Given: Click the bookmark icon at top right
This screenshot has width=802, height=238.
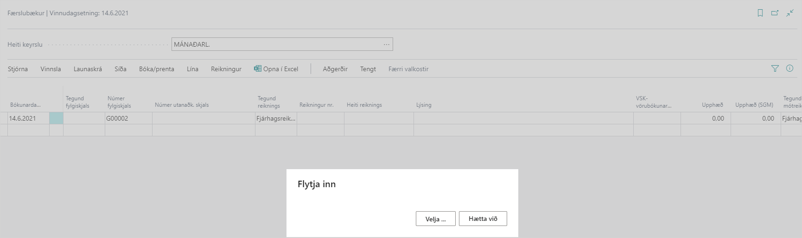Looking at the screenshot, I should [760, 13].
